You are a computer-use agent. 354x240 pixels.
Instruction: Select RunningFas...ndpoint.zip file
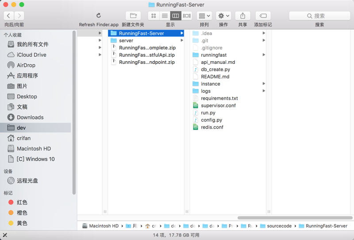pos(146,62)
